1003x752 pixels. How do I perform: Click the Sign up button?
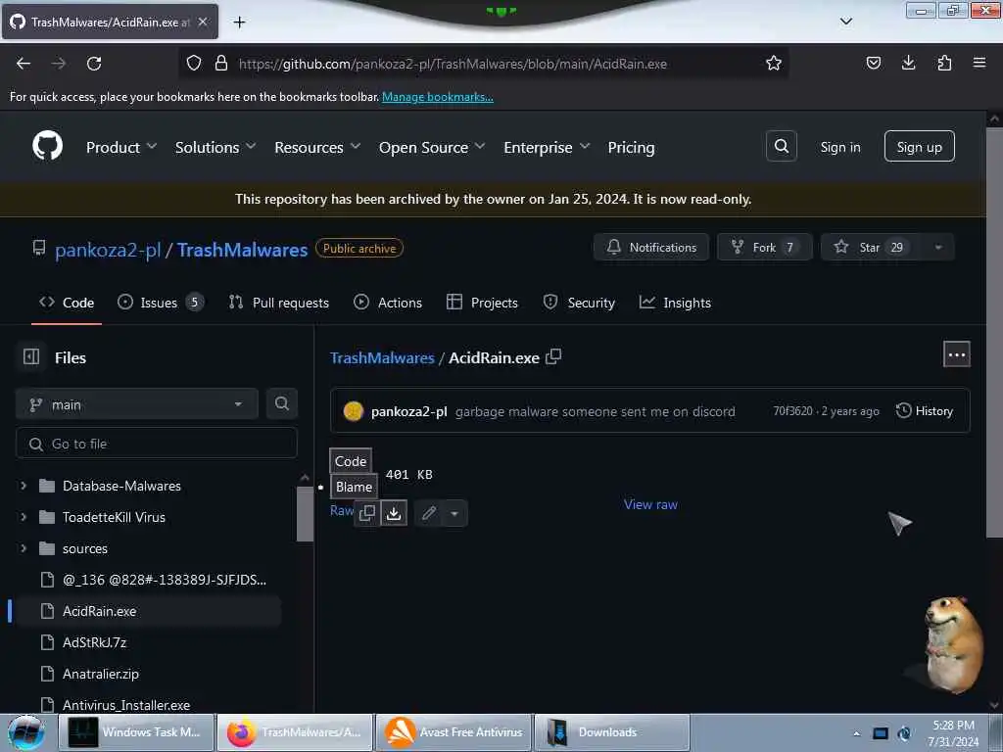click(919, 147)
